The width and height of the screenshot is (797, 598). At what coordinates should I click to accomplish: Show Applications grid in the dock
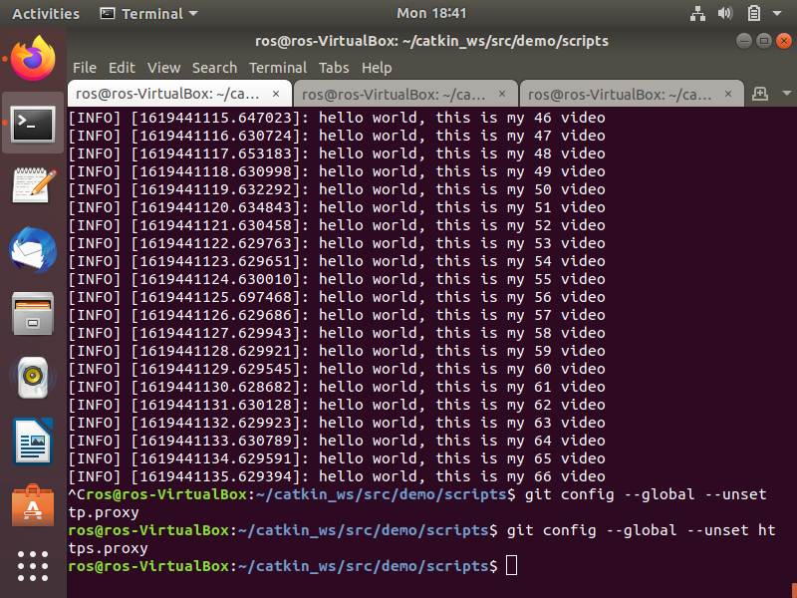click(x=33, y=566)
